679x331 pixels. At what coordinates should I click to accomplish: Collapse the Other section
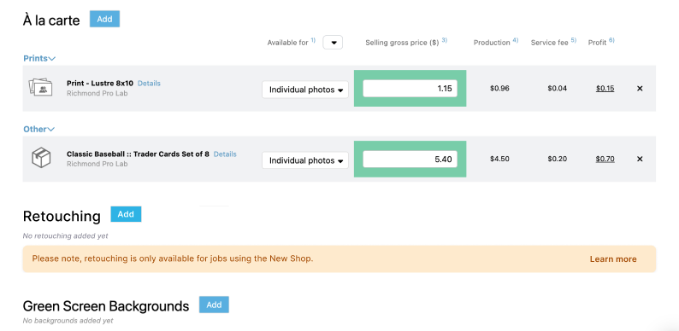coord(39,129)
